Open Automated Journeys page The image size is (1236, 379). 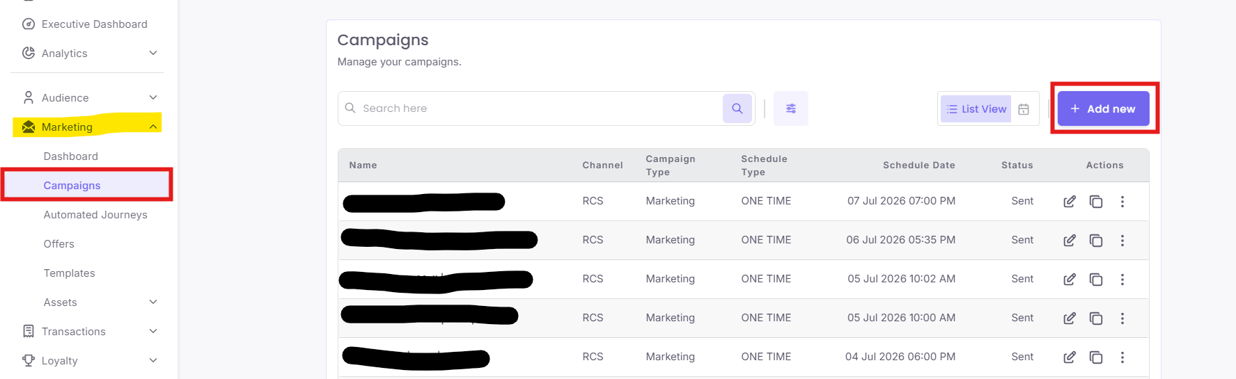[95, 215]
